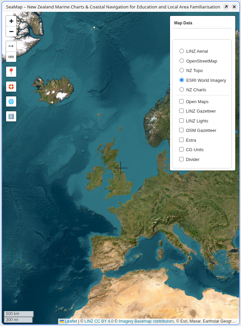Screen dimensions: 241x326
Task: Switch measurement units with nm button
Action: click(11, 57)
